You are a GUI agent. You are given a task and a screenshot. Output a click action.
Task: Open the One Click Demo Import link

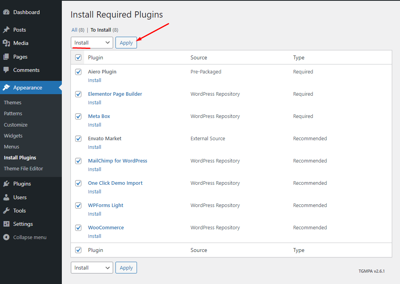pyautogui.click(x=115, y=183)
